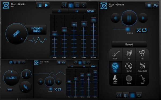Select the Folk preset
Image resolution: width=161 pixels, height=100 pixels.
pyautogui.click(x=142, y=55)
